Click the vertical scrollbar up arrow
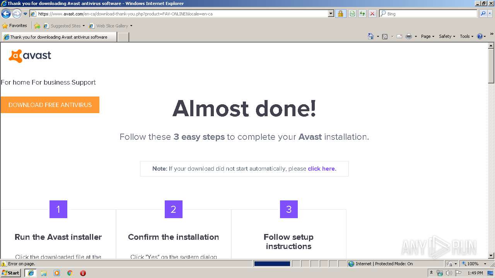Image resolution: width=495 pixels, height=278 pixels. (491, 46)
